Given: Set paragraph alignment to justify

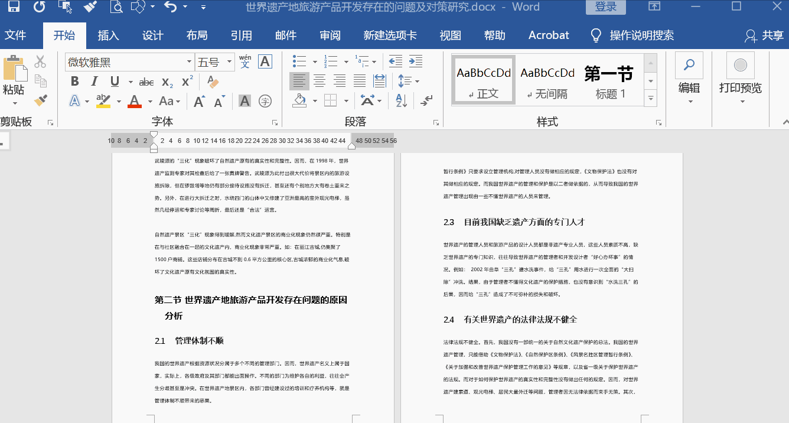Looking at the screenshot, I should pyautogui.click(x=360, y=81).
